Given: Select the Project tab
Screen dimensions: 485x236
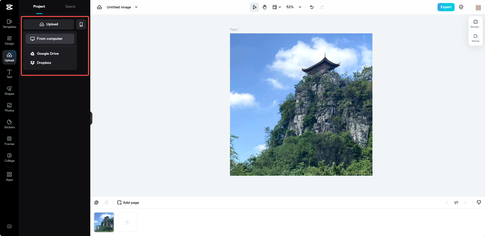Looking at the screenshot, I should (x=39, y=6).
